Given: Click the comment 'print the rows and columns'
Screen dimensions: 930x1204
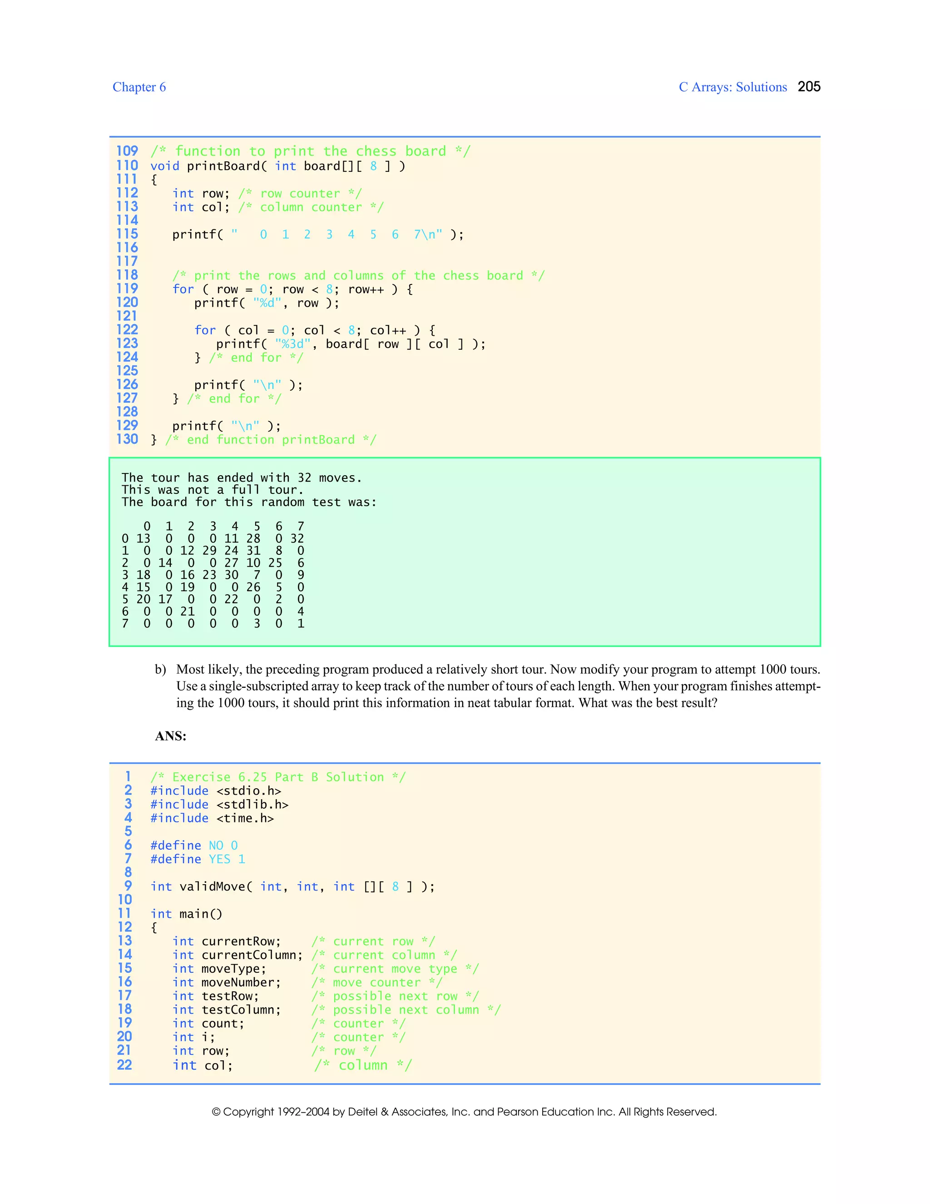Looking at the screenshot, I should point(358,276).
